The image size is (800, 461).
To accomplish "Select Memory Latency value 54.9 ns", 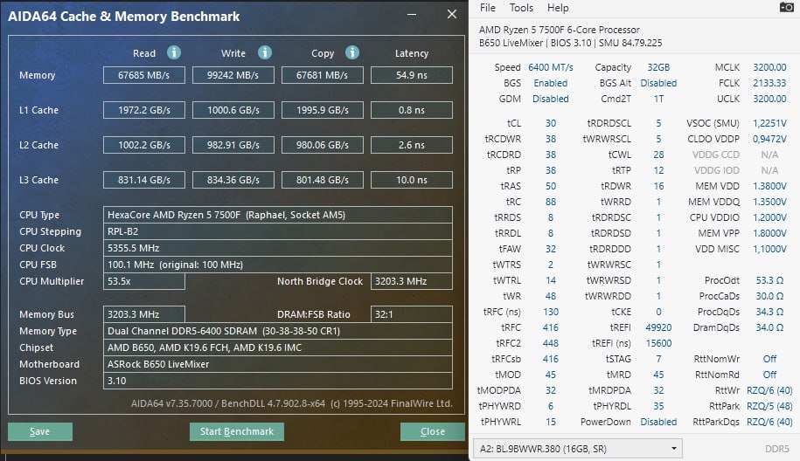I will tap(412, 75).
